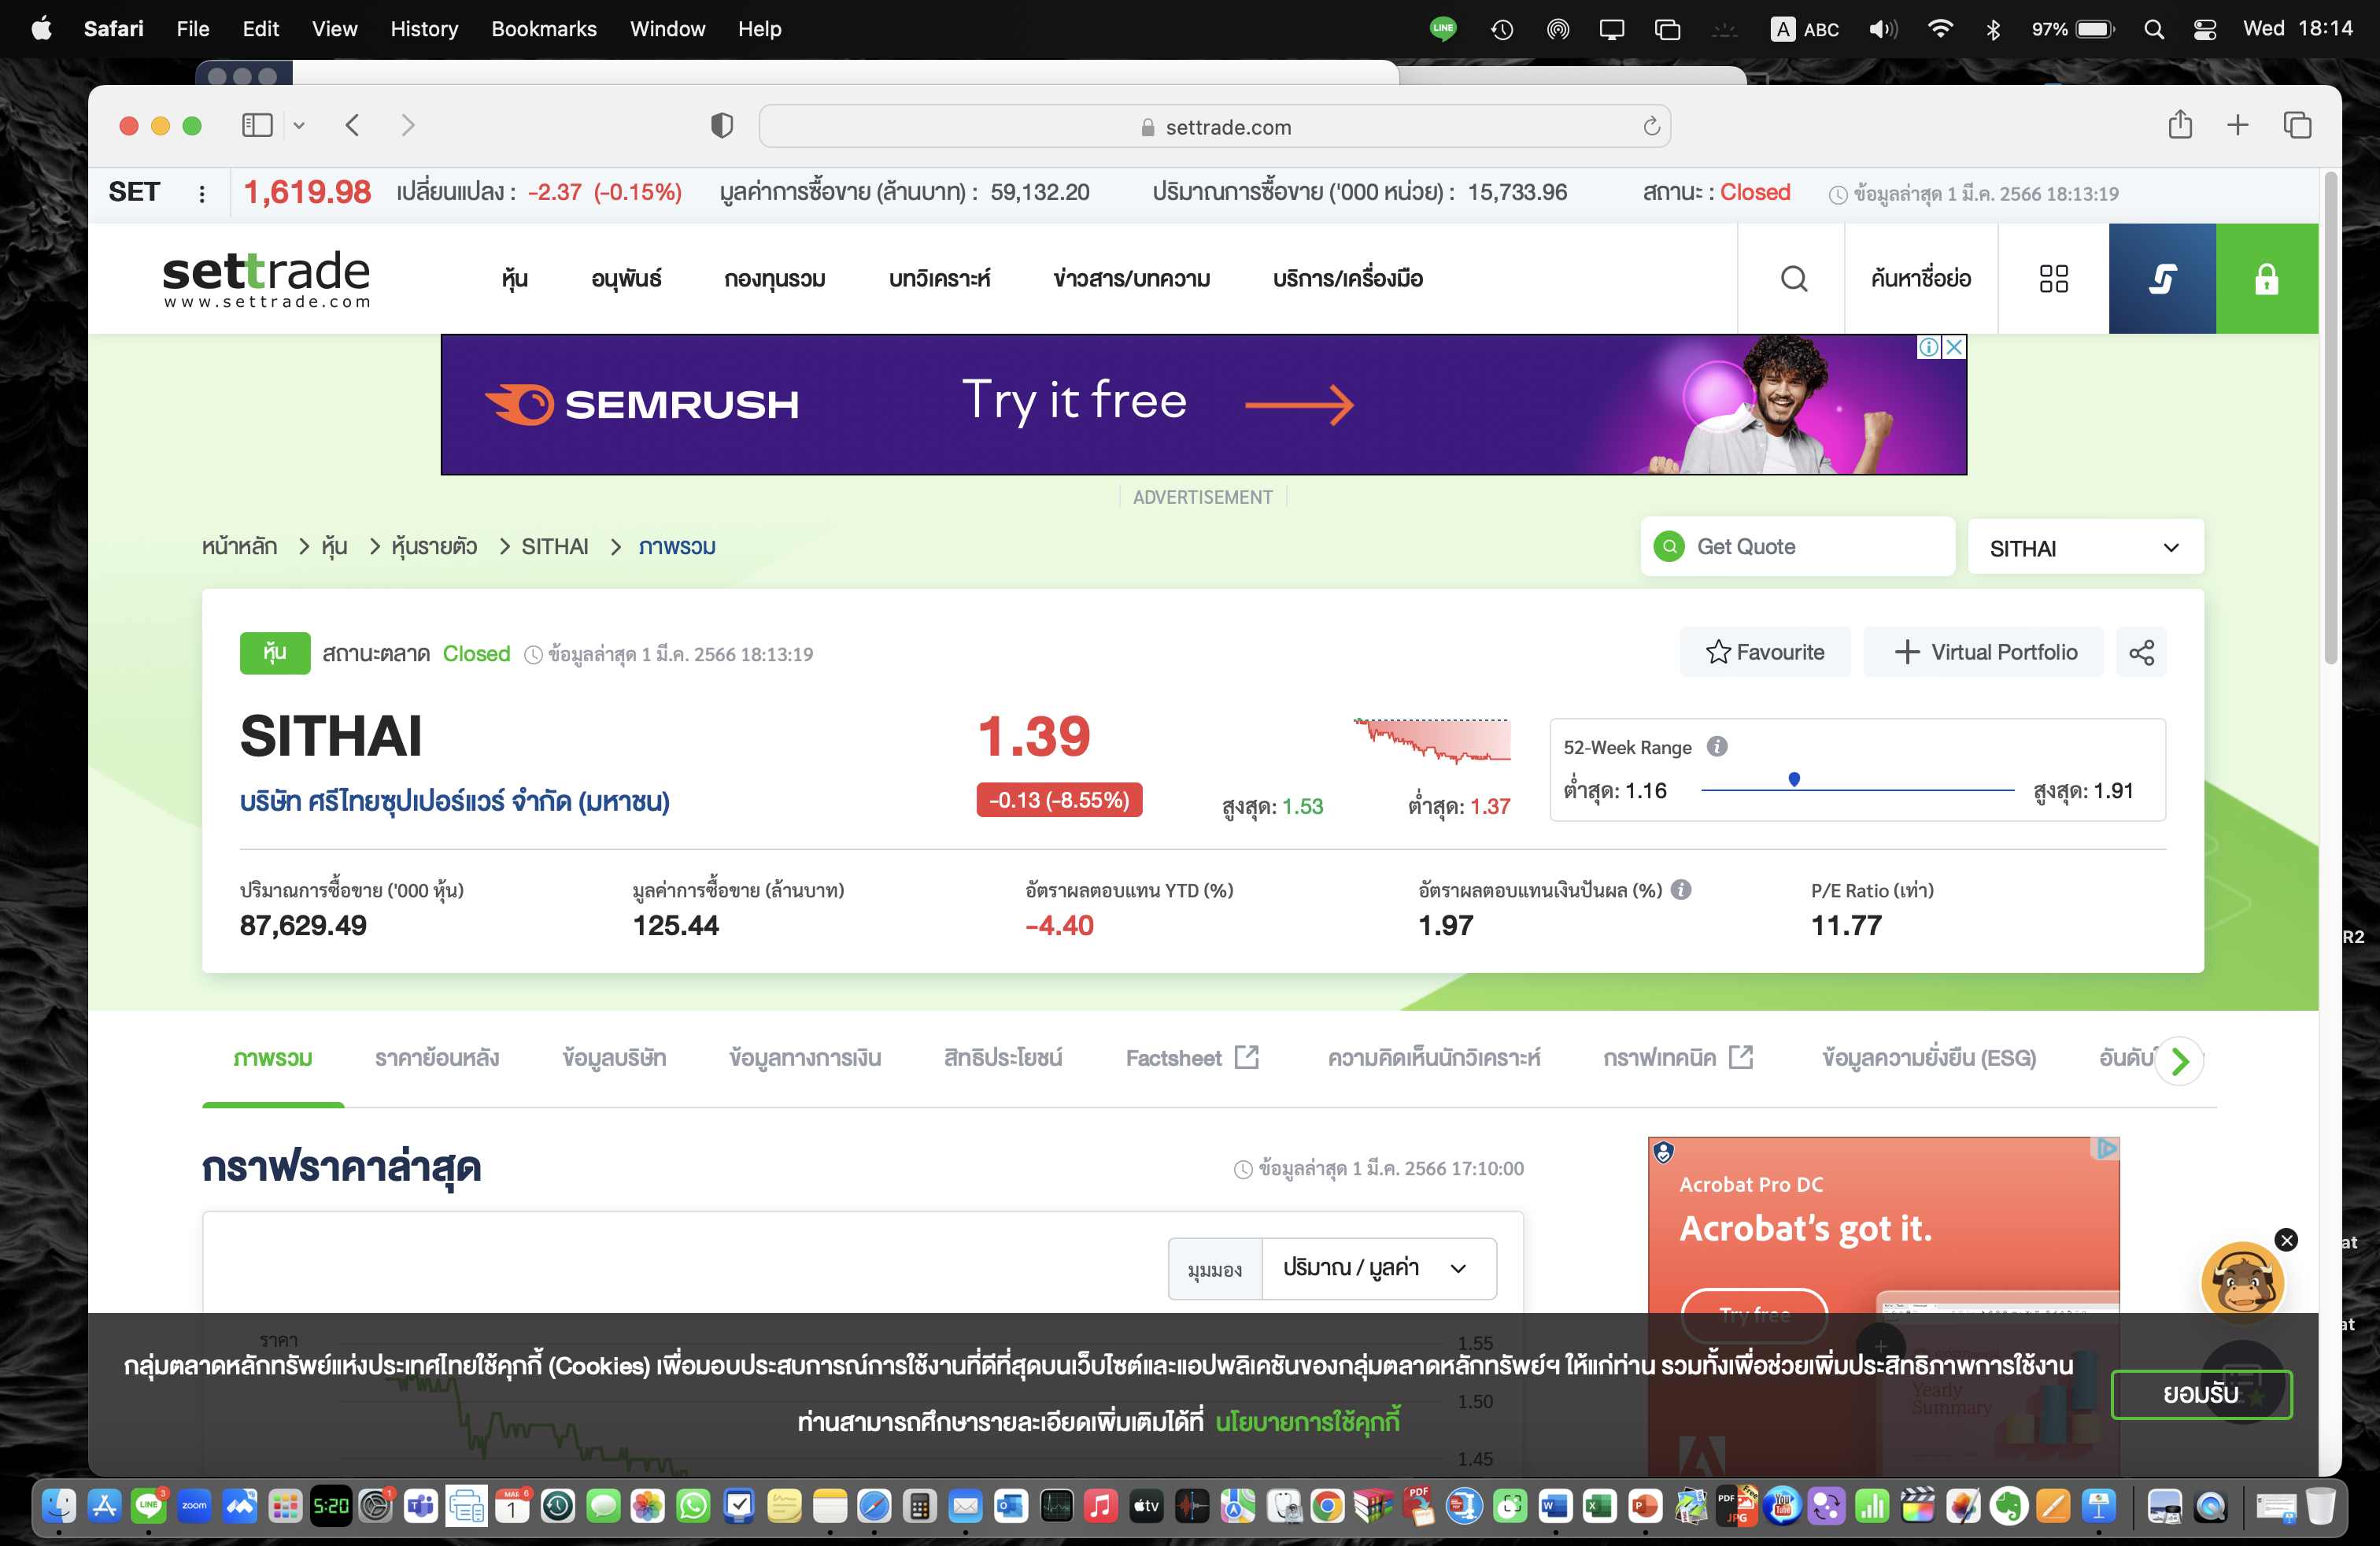Show dividend yield info icon
The height and width of the screenshot is (1546, 2380).
pyautogui.click(x=1681, y=890)
